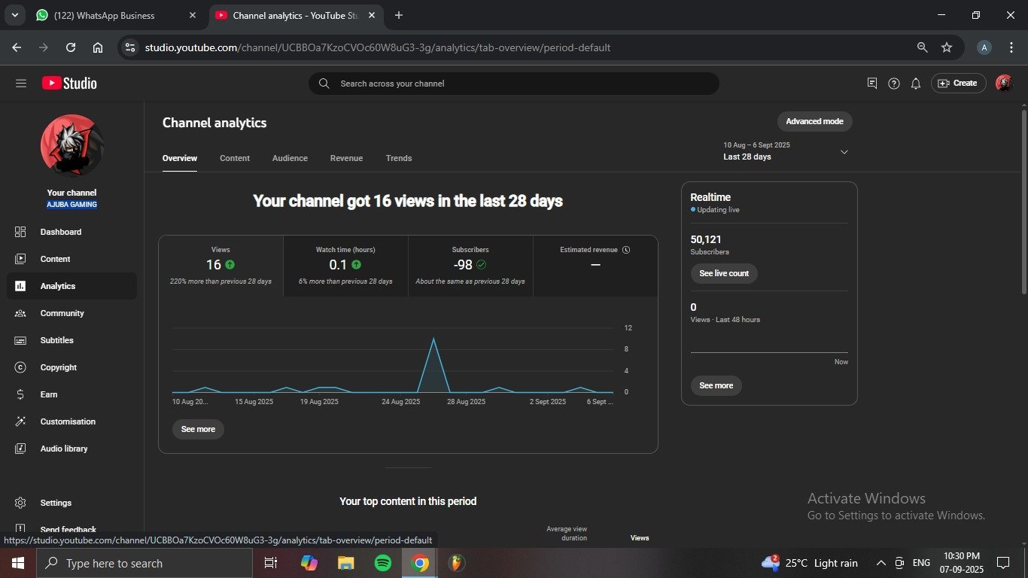Select the Watch time (hours) metric card

[x=345, y=266]
